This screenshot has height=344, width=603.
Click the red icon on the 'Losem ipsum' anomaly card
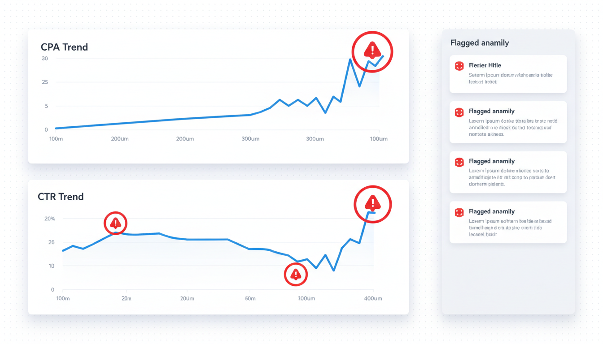[x=459, y=212]
